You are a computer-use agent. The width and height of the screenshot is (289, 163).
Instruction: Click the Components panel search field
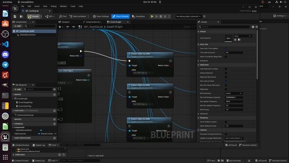tap(40, 26)
